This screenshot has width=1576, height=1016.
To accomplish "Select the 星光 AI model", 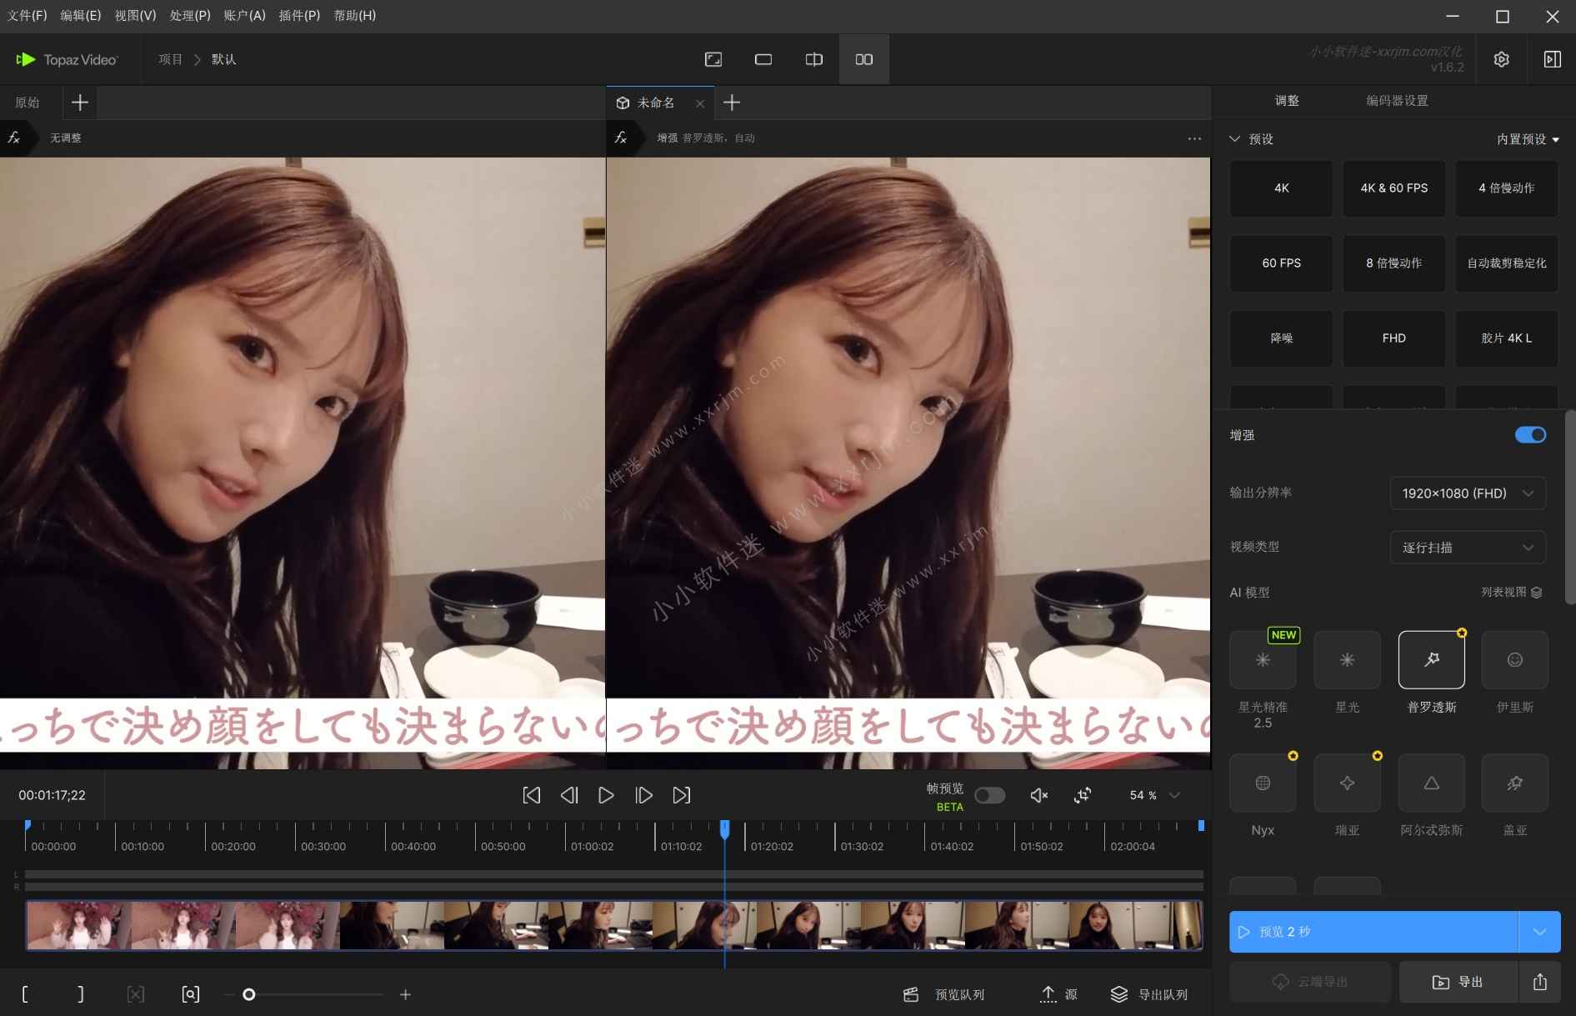I will 1347,660.
